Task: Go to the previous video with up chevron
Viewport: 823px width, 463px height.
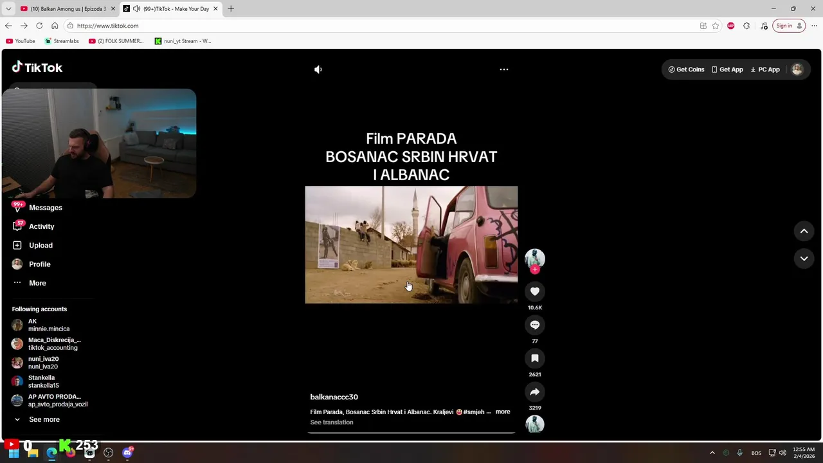Action: pyautogui.click(x=804, y=231)
